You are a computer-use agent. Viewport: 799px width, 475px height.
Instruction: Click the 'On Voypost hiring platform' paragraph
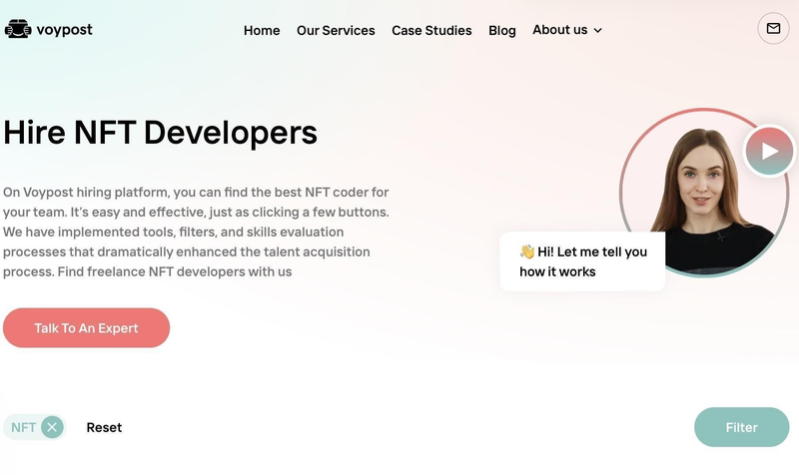coord(196,232)
